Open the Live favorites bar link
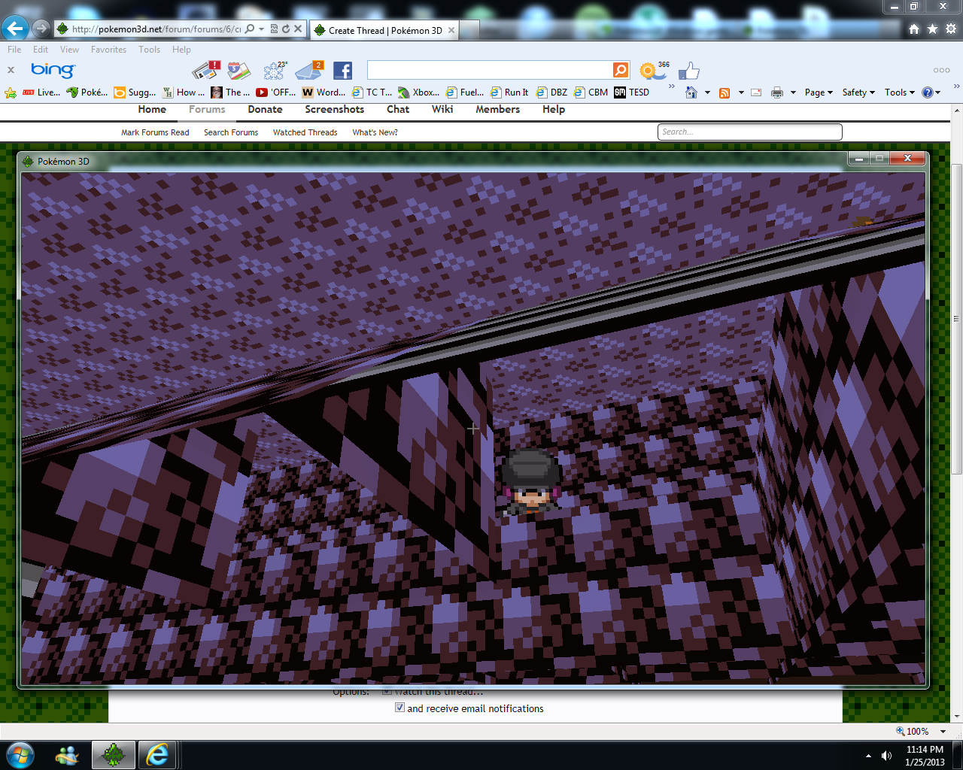963x770 pixels. (41, 92)
